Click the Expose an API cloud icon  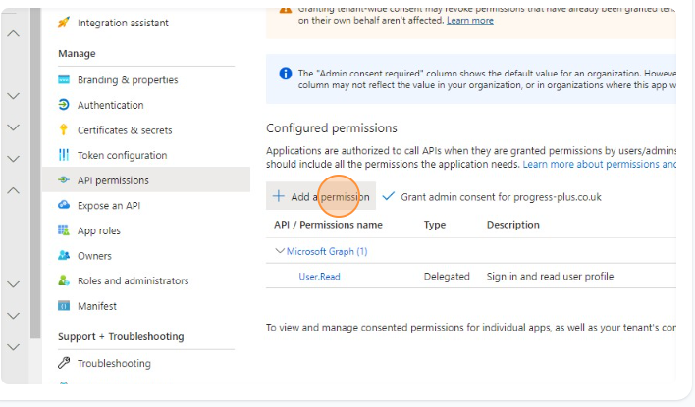[x=64, y=206]
